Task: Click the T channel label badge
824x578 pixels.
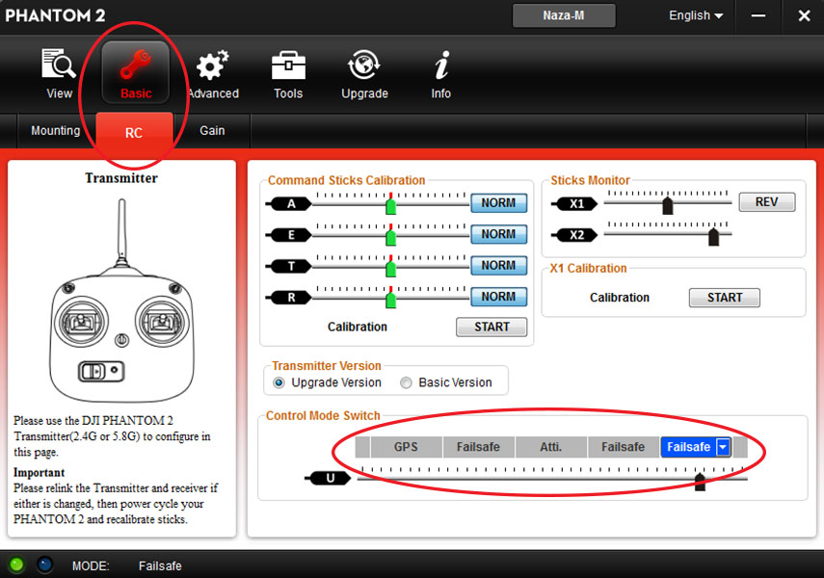Action: (x=288, y=267)
